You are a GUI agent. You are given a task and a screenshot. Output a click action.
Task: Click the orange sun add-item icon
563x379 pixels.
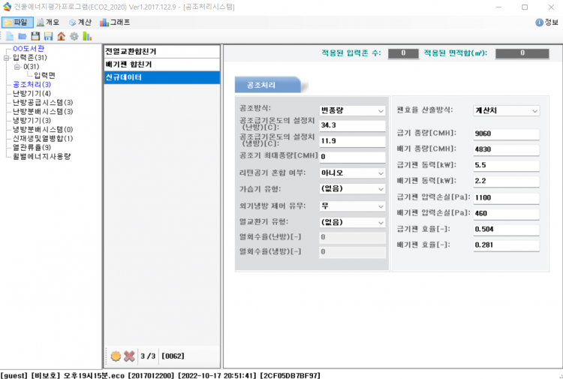pos(116,356)
